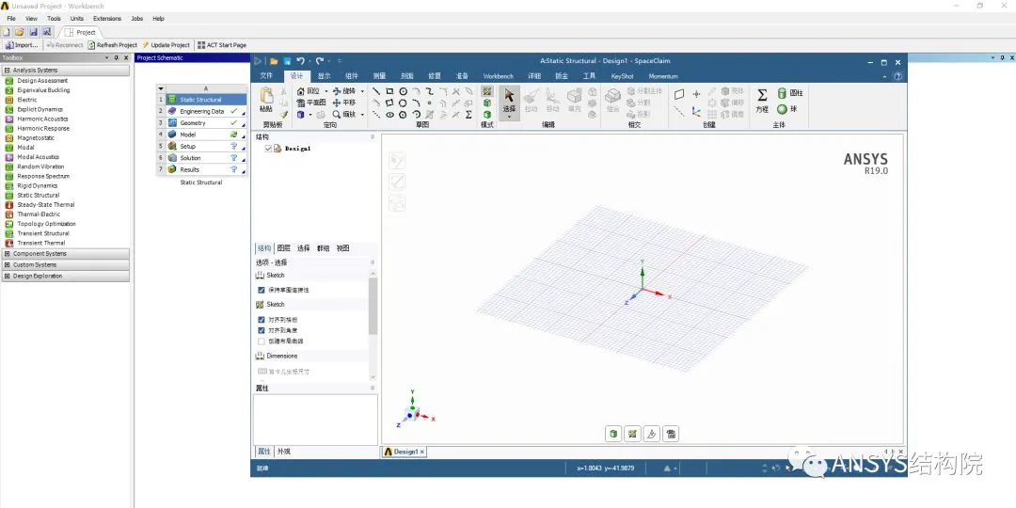Click the Save disk icon in SpaceClaim
This screenshot has height=508, width=1016.
pos(287,61)
